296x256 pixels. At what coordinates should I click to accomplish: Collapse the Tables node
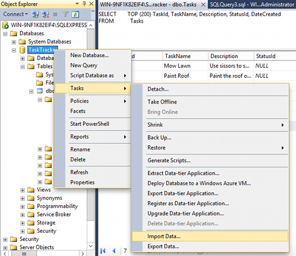23,67
